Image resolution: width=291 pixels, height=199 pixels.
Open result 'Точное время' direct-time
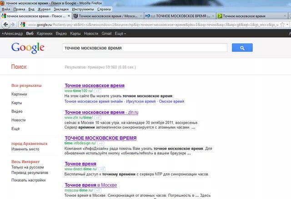[x=80, y=164]
